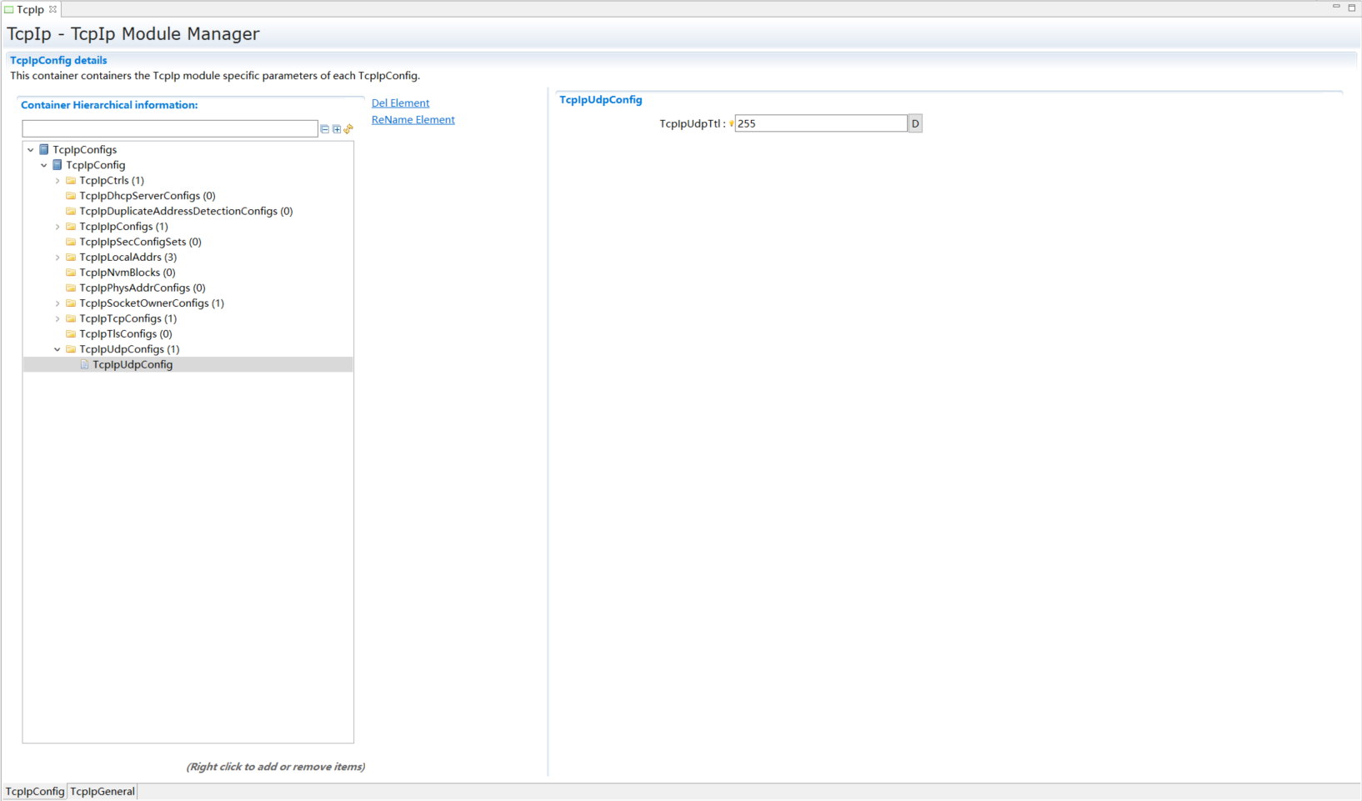This screenshot has width=1362, height=801.
Task: Click the TcpIpNvmBlocks folder icon
Action: coord(71,273)
